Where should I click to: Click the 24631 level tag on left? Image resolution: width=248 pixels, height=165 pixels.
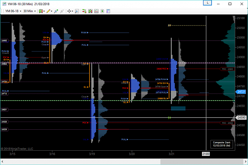click(x=4, y=109)
